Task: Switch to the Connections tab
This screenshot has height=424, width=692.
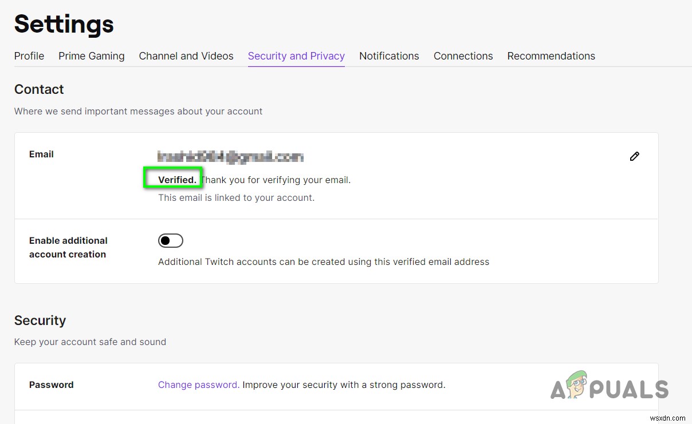Action: pos(463,56)
